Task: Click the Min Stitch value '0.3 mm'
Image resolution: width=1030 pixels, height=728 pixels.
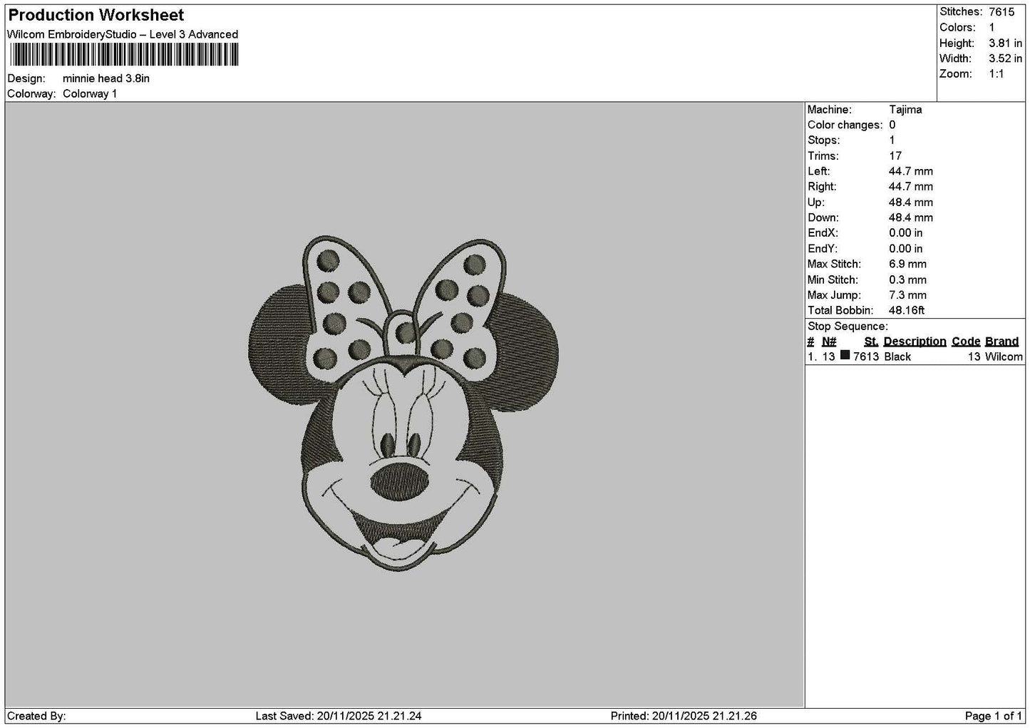Action: pyautogui.click(x=907, y=280)
